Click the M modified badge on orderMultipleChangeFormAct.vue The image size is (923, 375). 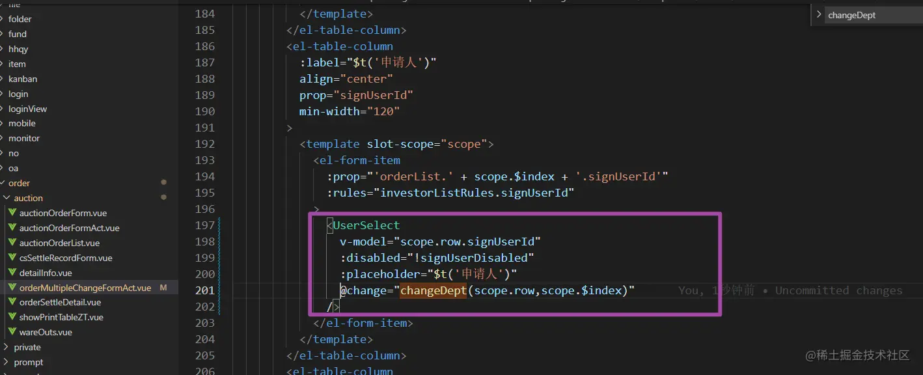[163, 288]
